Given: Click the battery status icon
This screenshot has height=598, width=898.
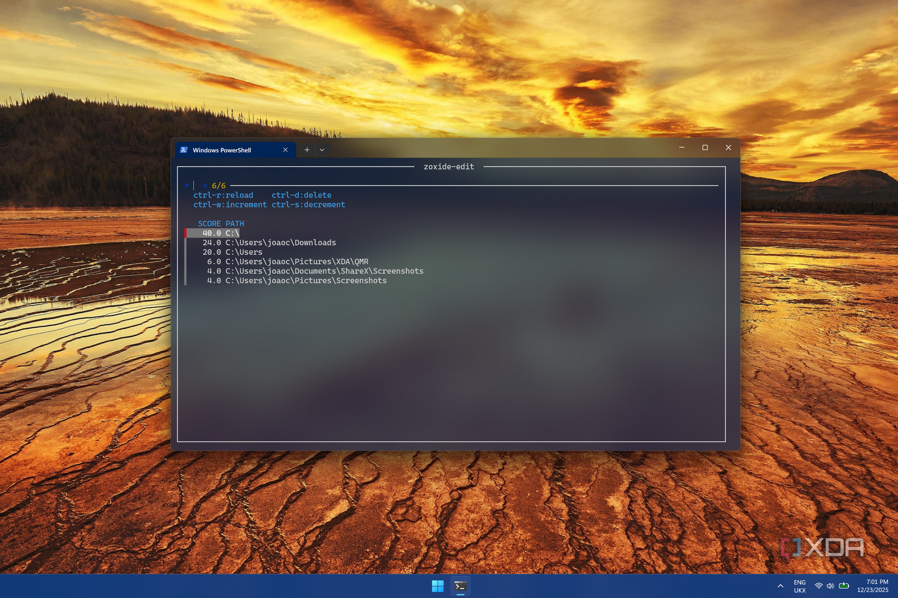Looking at the screenshot, I should (x=844, y=586).
